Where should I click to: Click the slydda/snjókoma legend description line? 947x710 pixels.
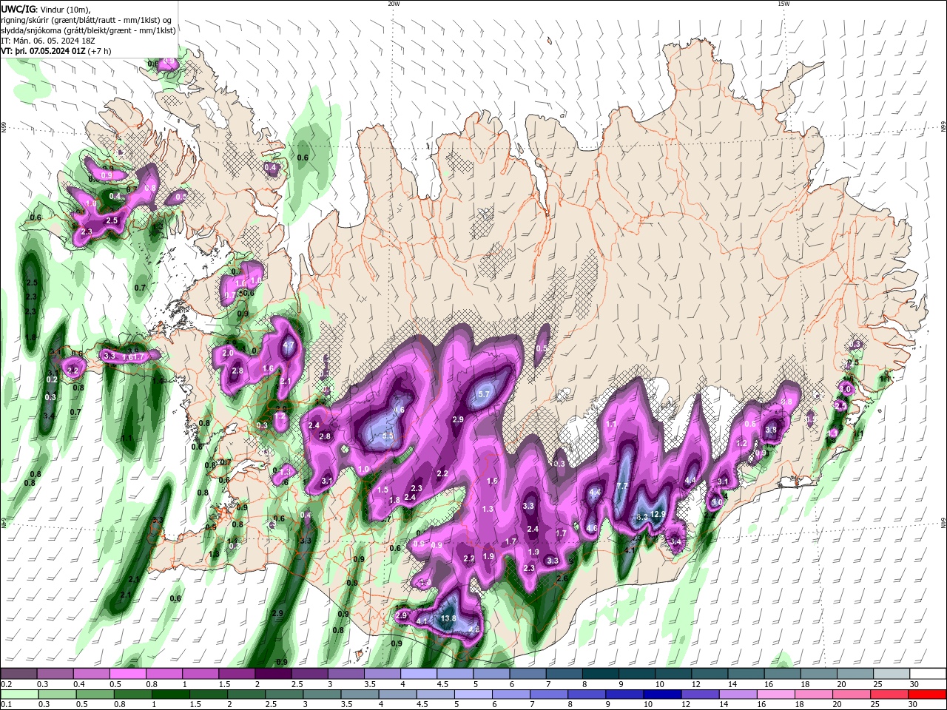(x=89, y=30)
